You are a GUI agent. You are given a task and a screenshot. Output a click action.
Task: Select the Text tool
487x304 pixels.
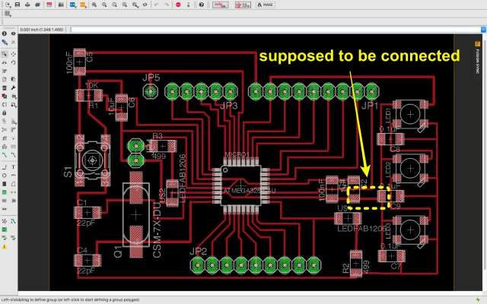(14, 167)
